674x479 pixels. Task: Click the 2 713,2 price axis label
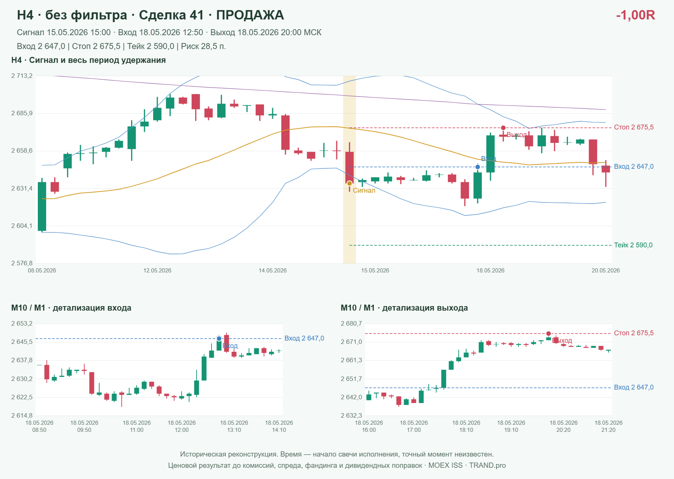point(22,76)
